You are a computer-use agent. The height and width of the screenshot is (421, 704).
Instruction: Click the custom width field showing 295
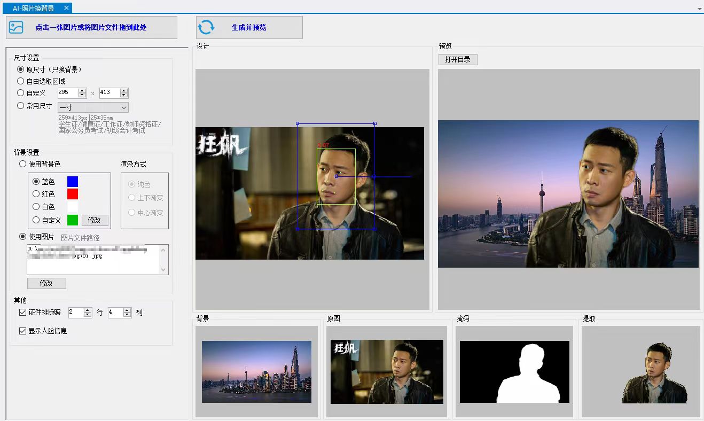[x=68, y=93]
